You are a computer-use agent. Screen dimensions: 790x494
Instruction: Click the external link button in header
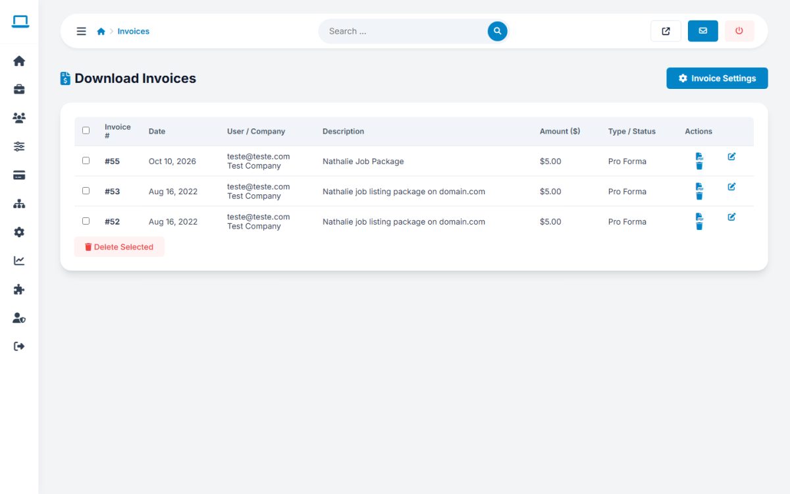(x=666, y=31)
